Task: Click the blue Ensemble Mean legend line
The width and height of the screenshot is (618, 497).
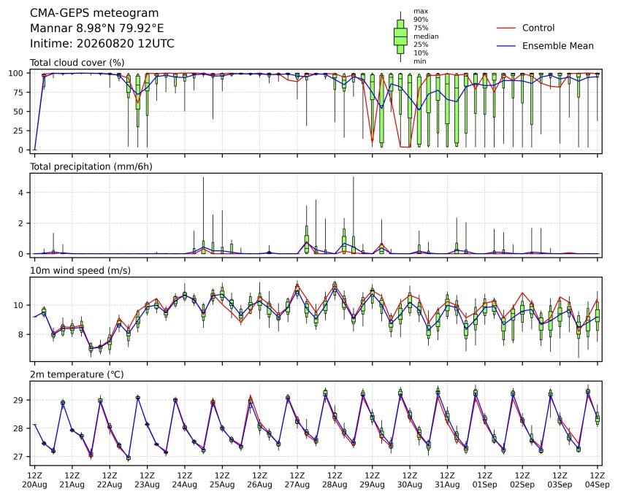Action: pyautogui.click(x=506, y=46)
